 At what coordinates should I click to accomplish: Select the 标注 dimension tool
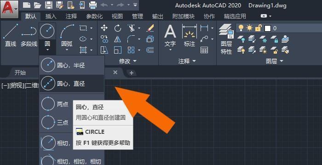coord(190,35)
